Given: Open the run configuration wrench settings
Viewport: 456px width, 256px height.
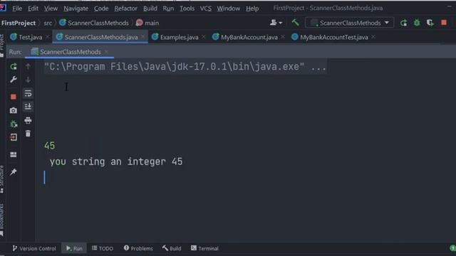Looking at the screenshot, I should (x=14, y=80).
